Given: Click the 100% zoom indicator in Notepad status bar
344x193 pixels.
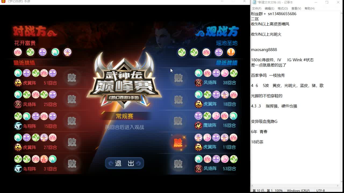Looking at the screenshot, I should pyautogui.click(x=279, y=191).
